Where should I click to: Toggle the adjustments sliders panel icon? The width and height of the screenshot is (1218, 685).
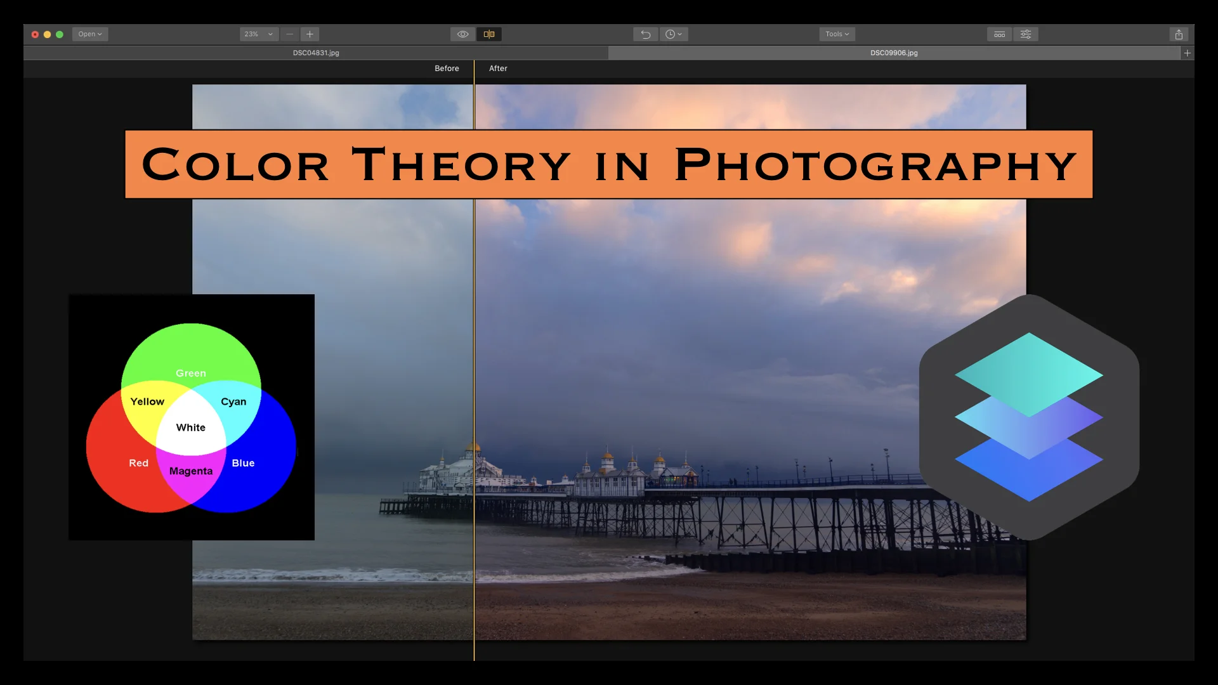click(x=1025, y=34)
